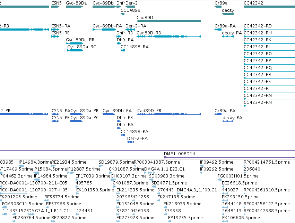The image size is (295, 223).
Task: Select EST RE21934.5prime
Action: pyautogui.click(x=69, y=162)
